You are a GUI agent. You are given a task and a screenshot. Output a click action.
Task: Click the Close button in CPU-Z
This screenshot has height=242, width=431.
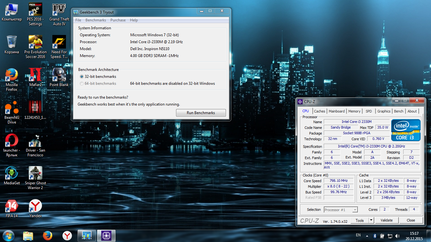click(411, 220)
